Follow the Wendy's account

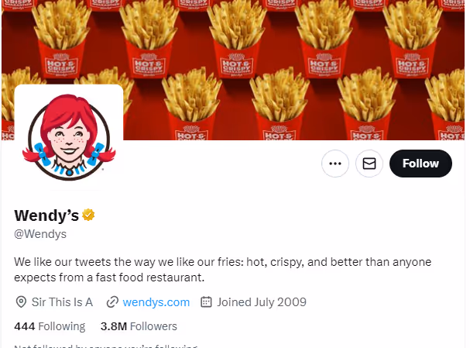[x=420, y=164]
